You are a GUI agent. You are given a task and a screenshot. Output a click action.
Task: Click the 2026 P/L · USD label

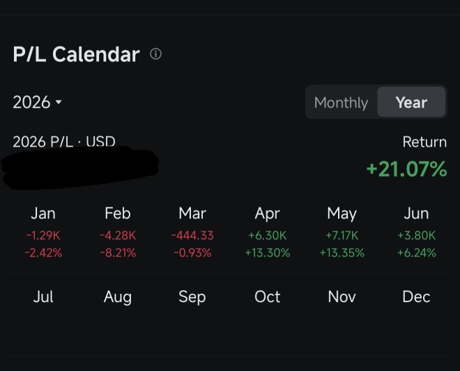(x=64, y=141)
